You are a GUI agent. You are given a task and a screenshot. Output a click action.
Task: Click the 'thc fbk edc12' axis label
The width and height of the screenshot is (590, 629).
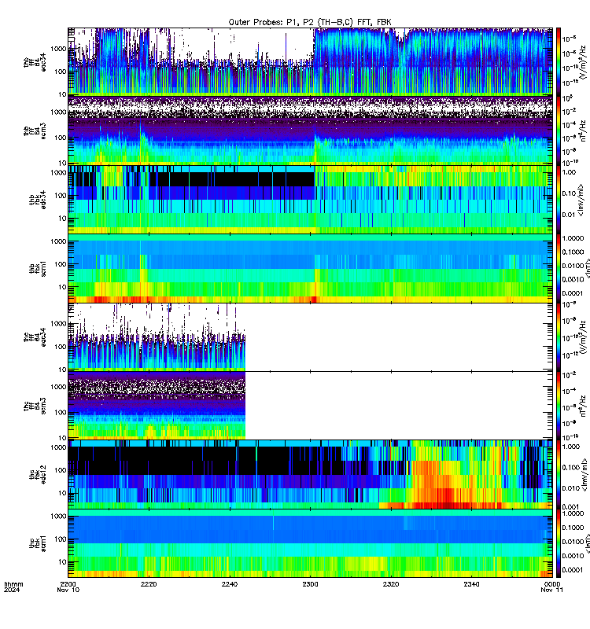point(38,475)
